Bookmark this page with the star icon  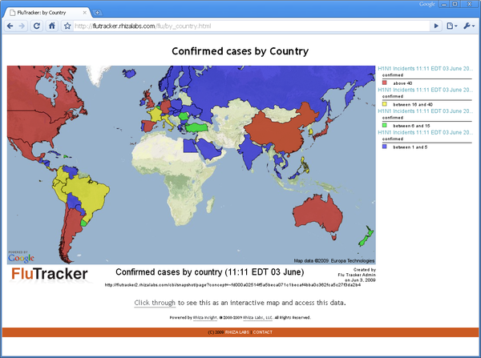67,26
